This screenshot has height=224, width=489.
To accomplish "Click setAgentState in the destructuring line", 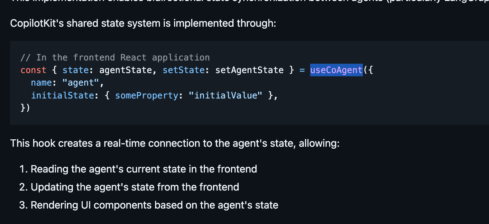I will 249,70.
